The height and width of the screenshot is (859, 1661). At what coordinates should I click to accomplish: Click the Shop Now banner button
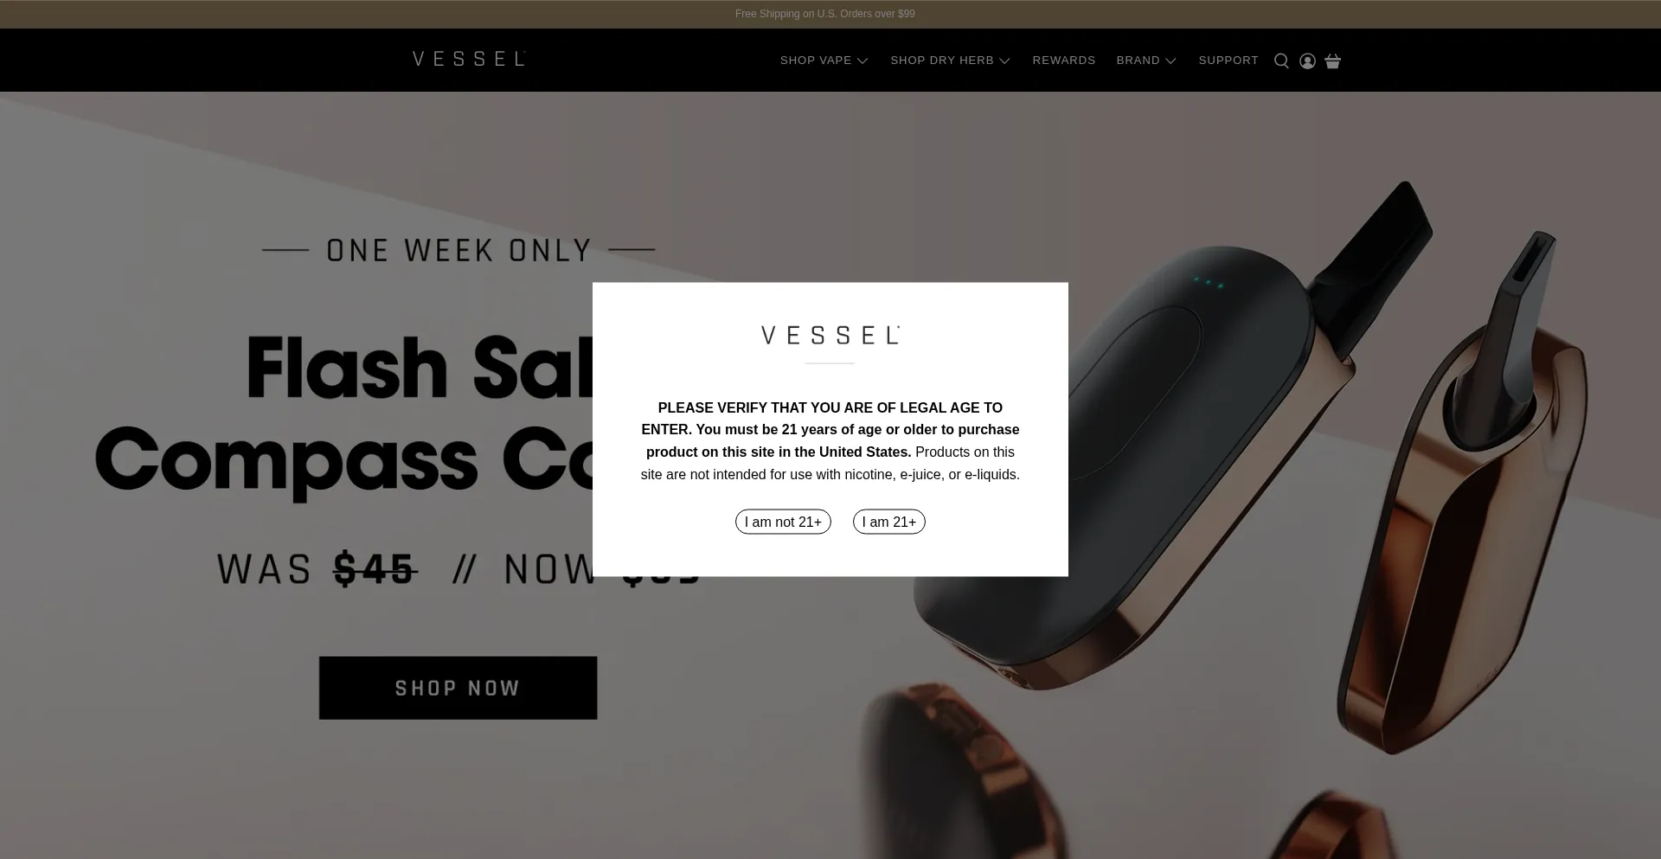pos(458,688)
